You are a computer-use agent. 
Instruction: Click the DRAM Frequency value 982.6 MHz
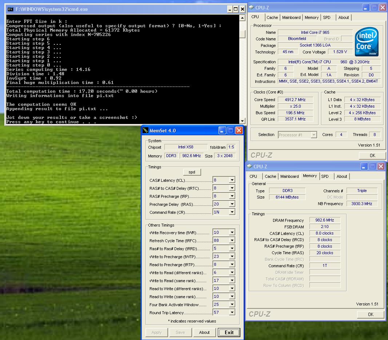[x=325, y=220]
